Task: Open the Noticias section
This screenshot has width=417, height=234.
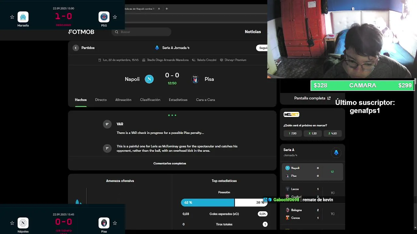Action: [x=253, y=32]
